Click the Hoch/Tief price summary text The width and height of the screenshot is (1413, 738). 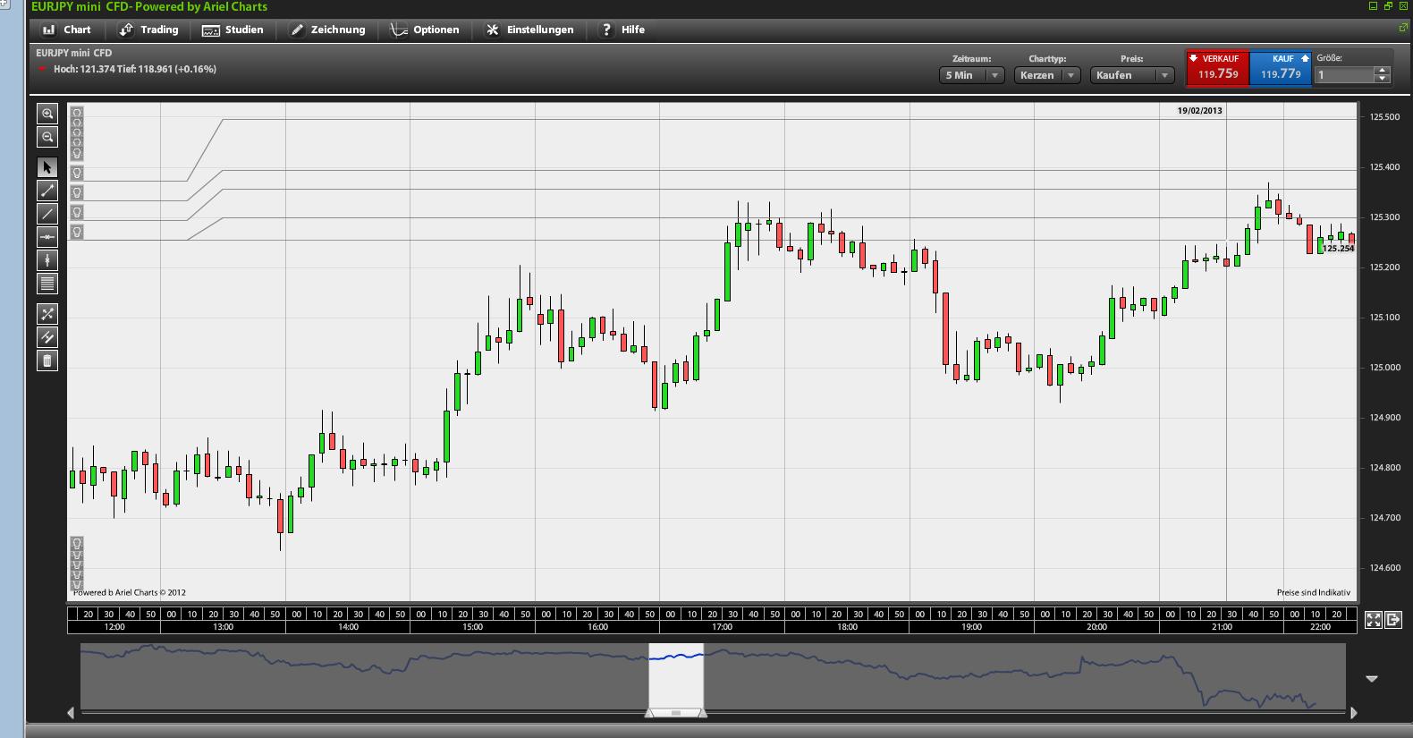tap(134, 69)
